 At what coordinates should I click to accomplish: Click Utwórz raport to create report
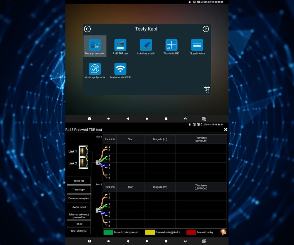coord(79,207)
